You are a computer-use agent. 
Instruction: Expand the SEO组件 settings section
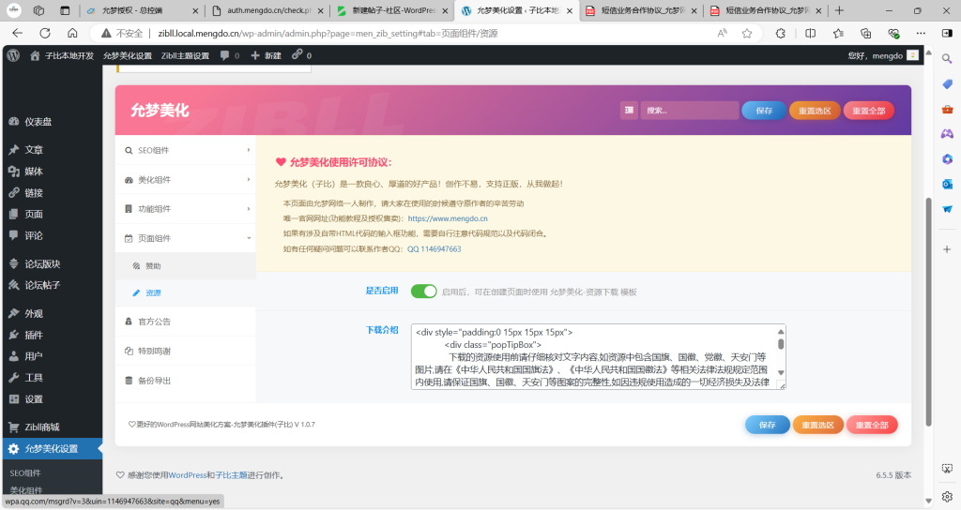click(x=185, y=150)
